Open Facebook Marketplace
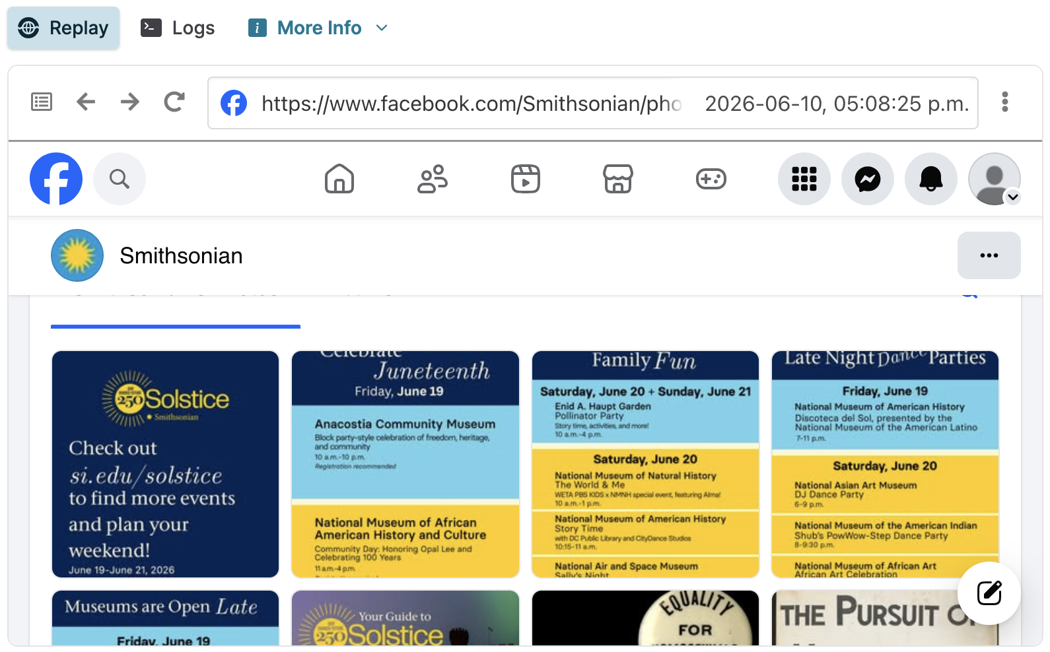This screenshot has width=1050, height=652. click(618, 179)
